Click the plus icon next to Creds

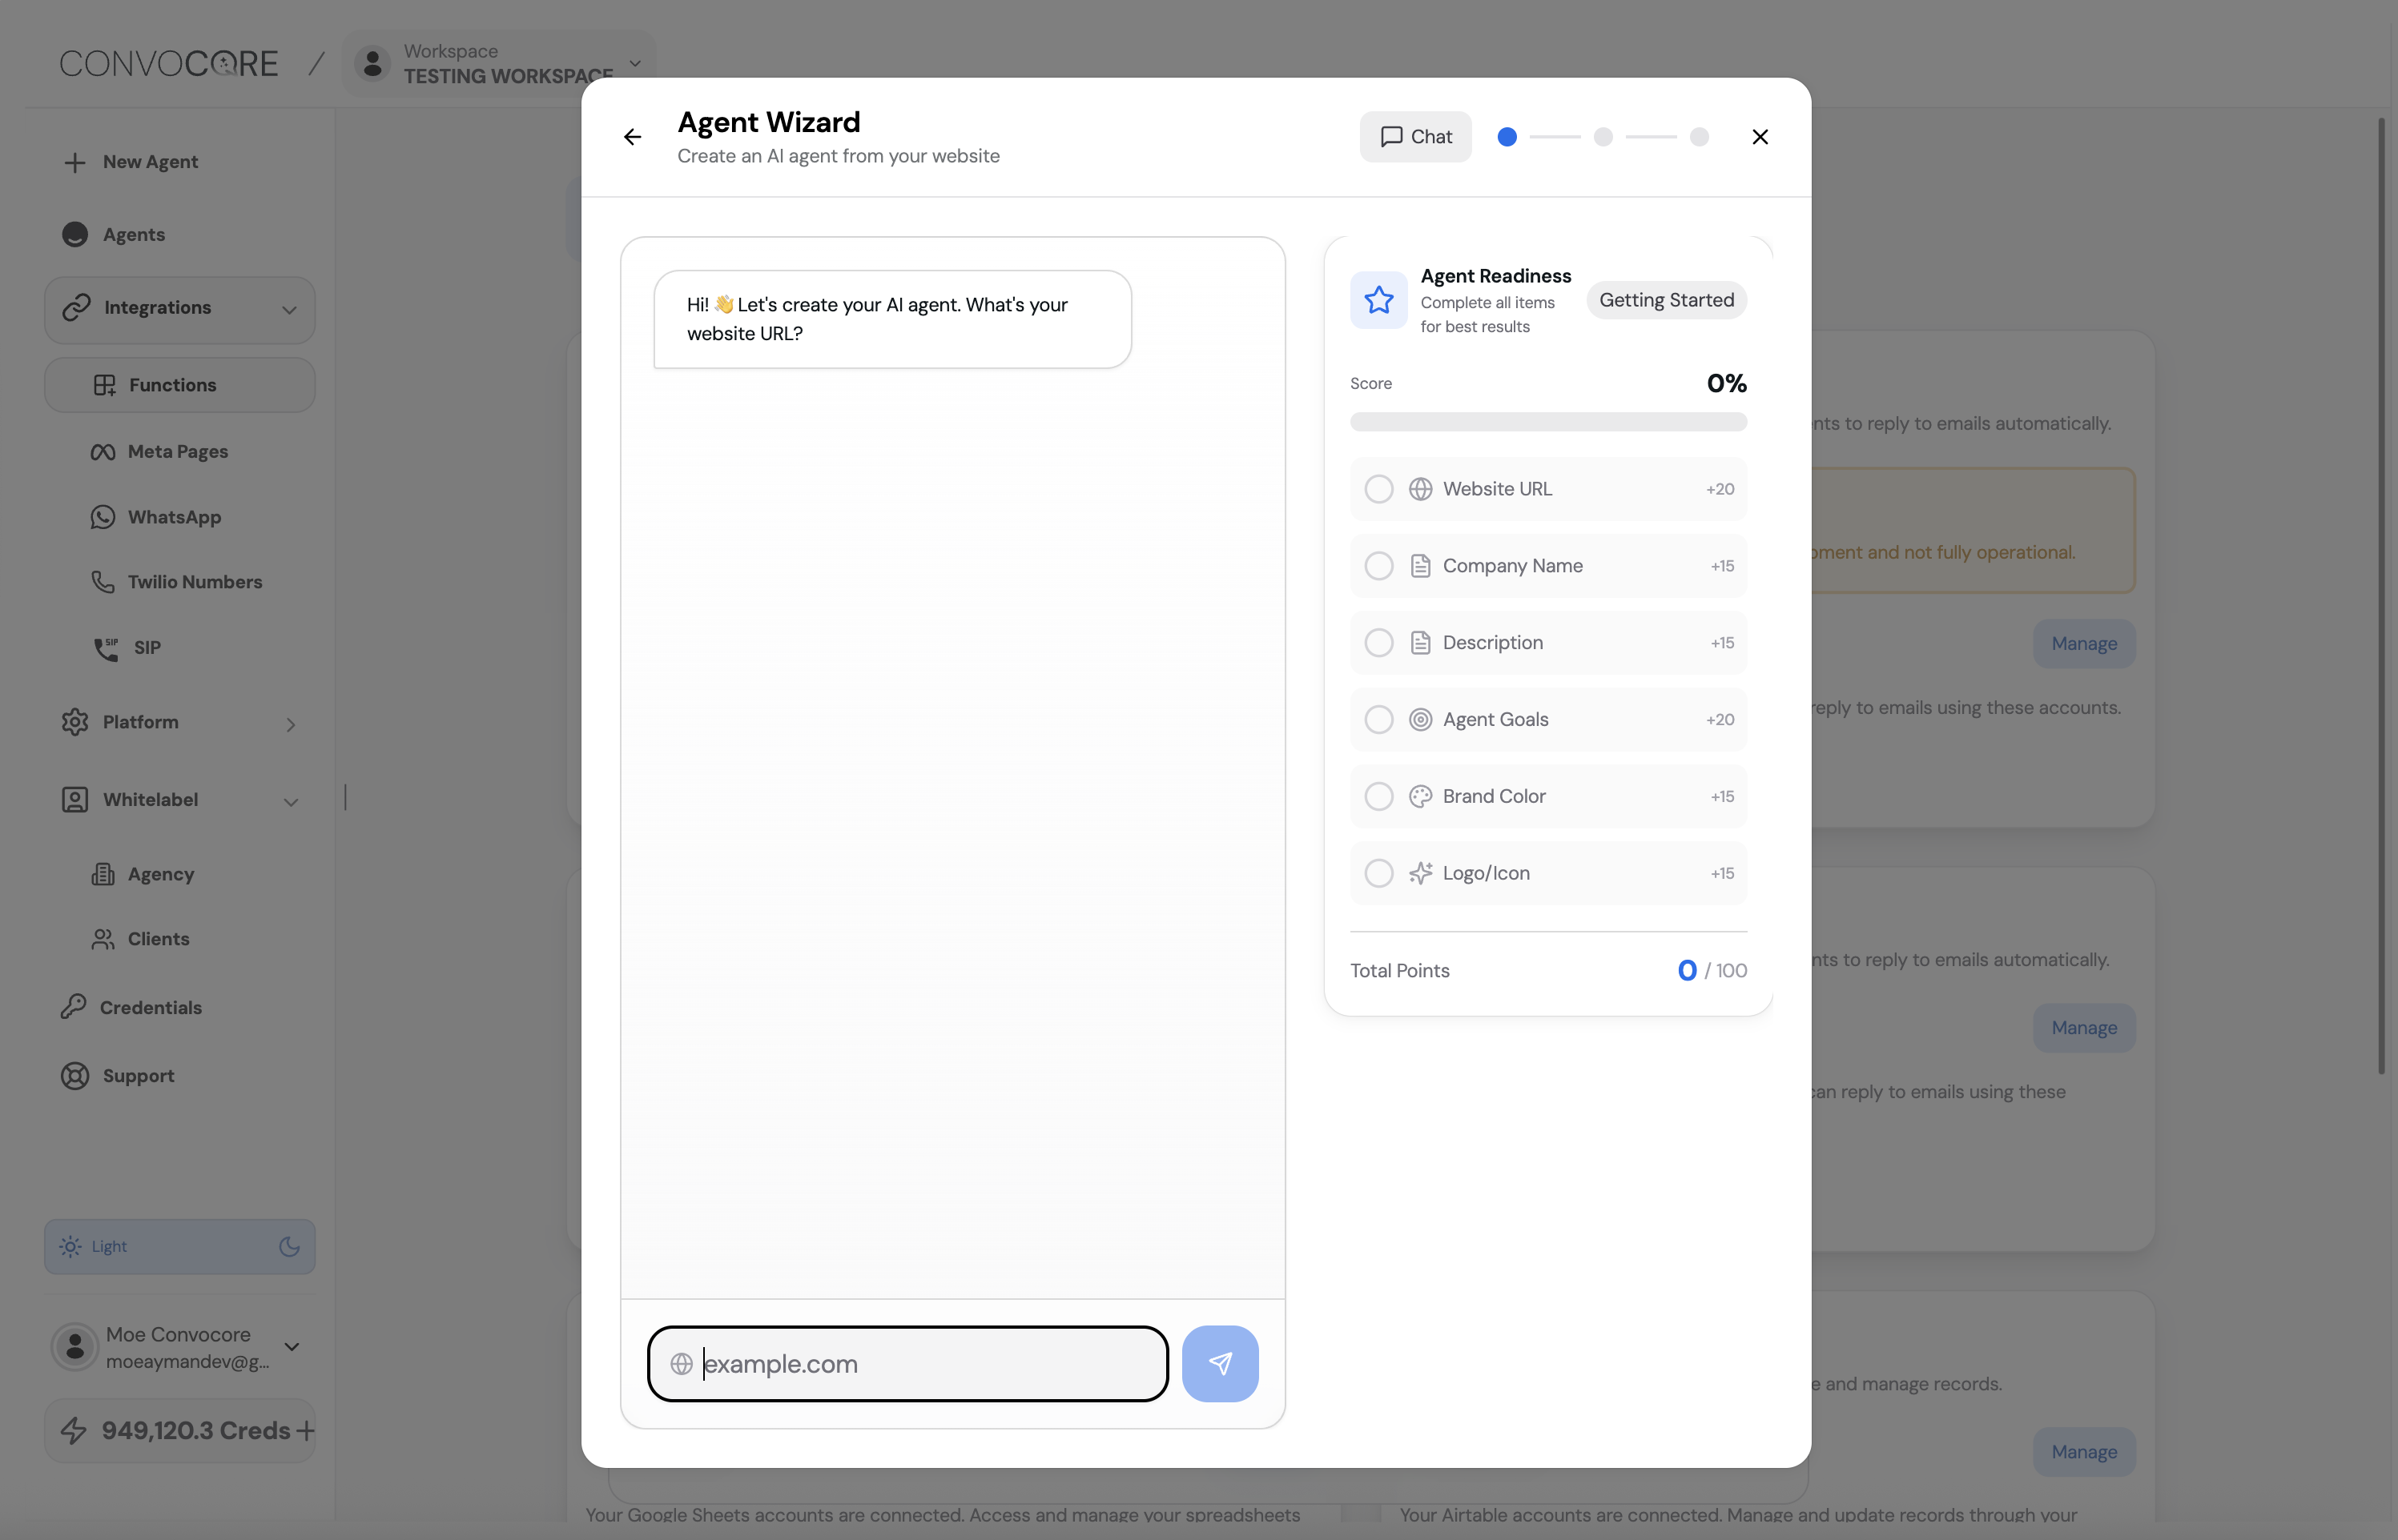pos(305,1431)
